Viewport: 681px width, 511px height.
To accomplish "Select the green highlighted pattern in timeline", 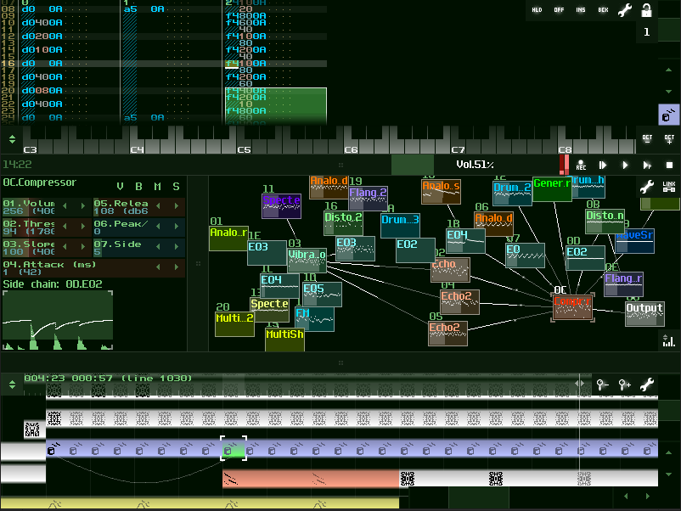I will pyautogui.click(x=234, y=448).
